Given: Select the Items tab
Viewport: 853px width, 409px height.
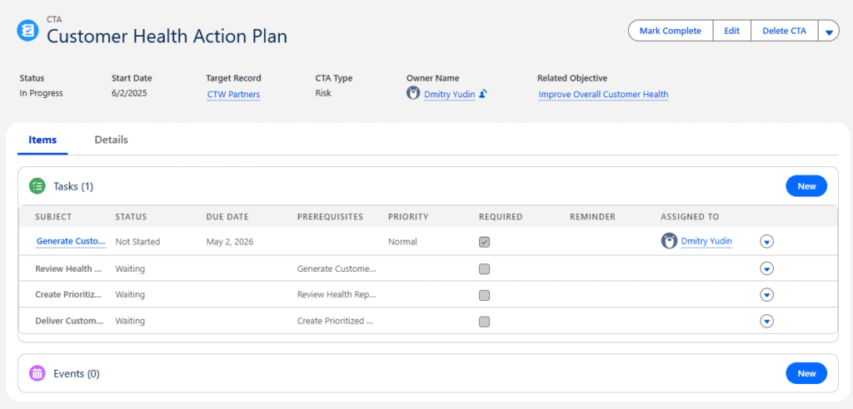Looking at the screenshot, I should tap(42, 140).
